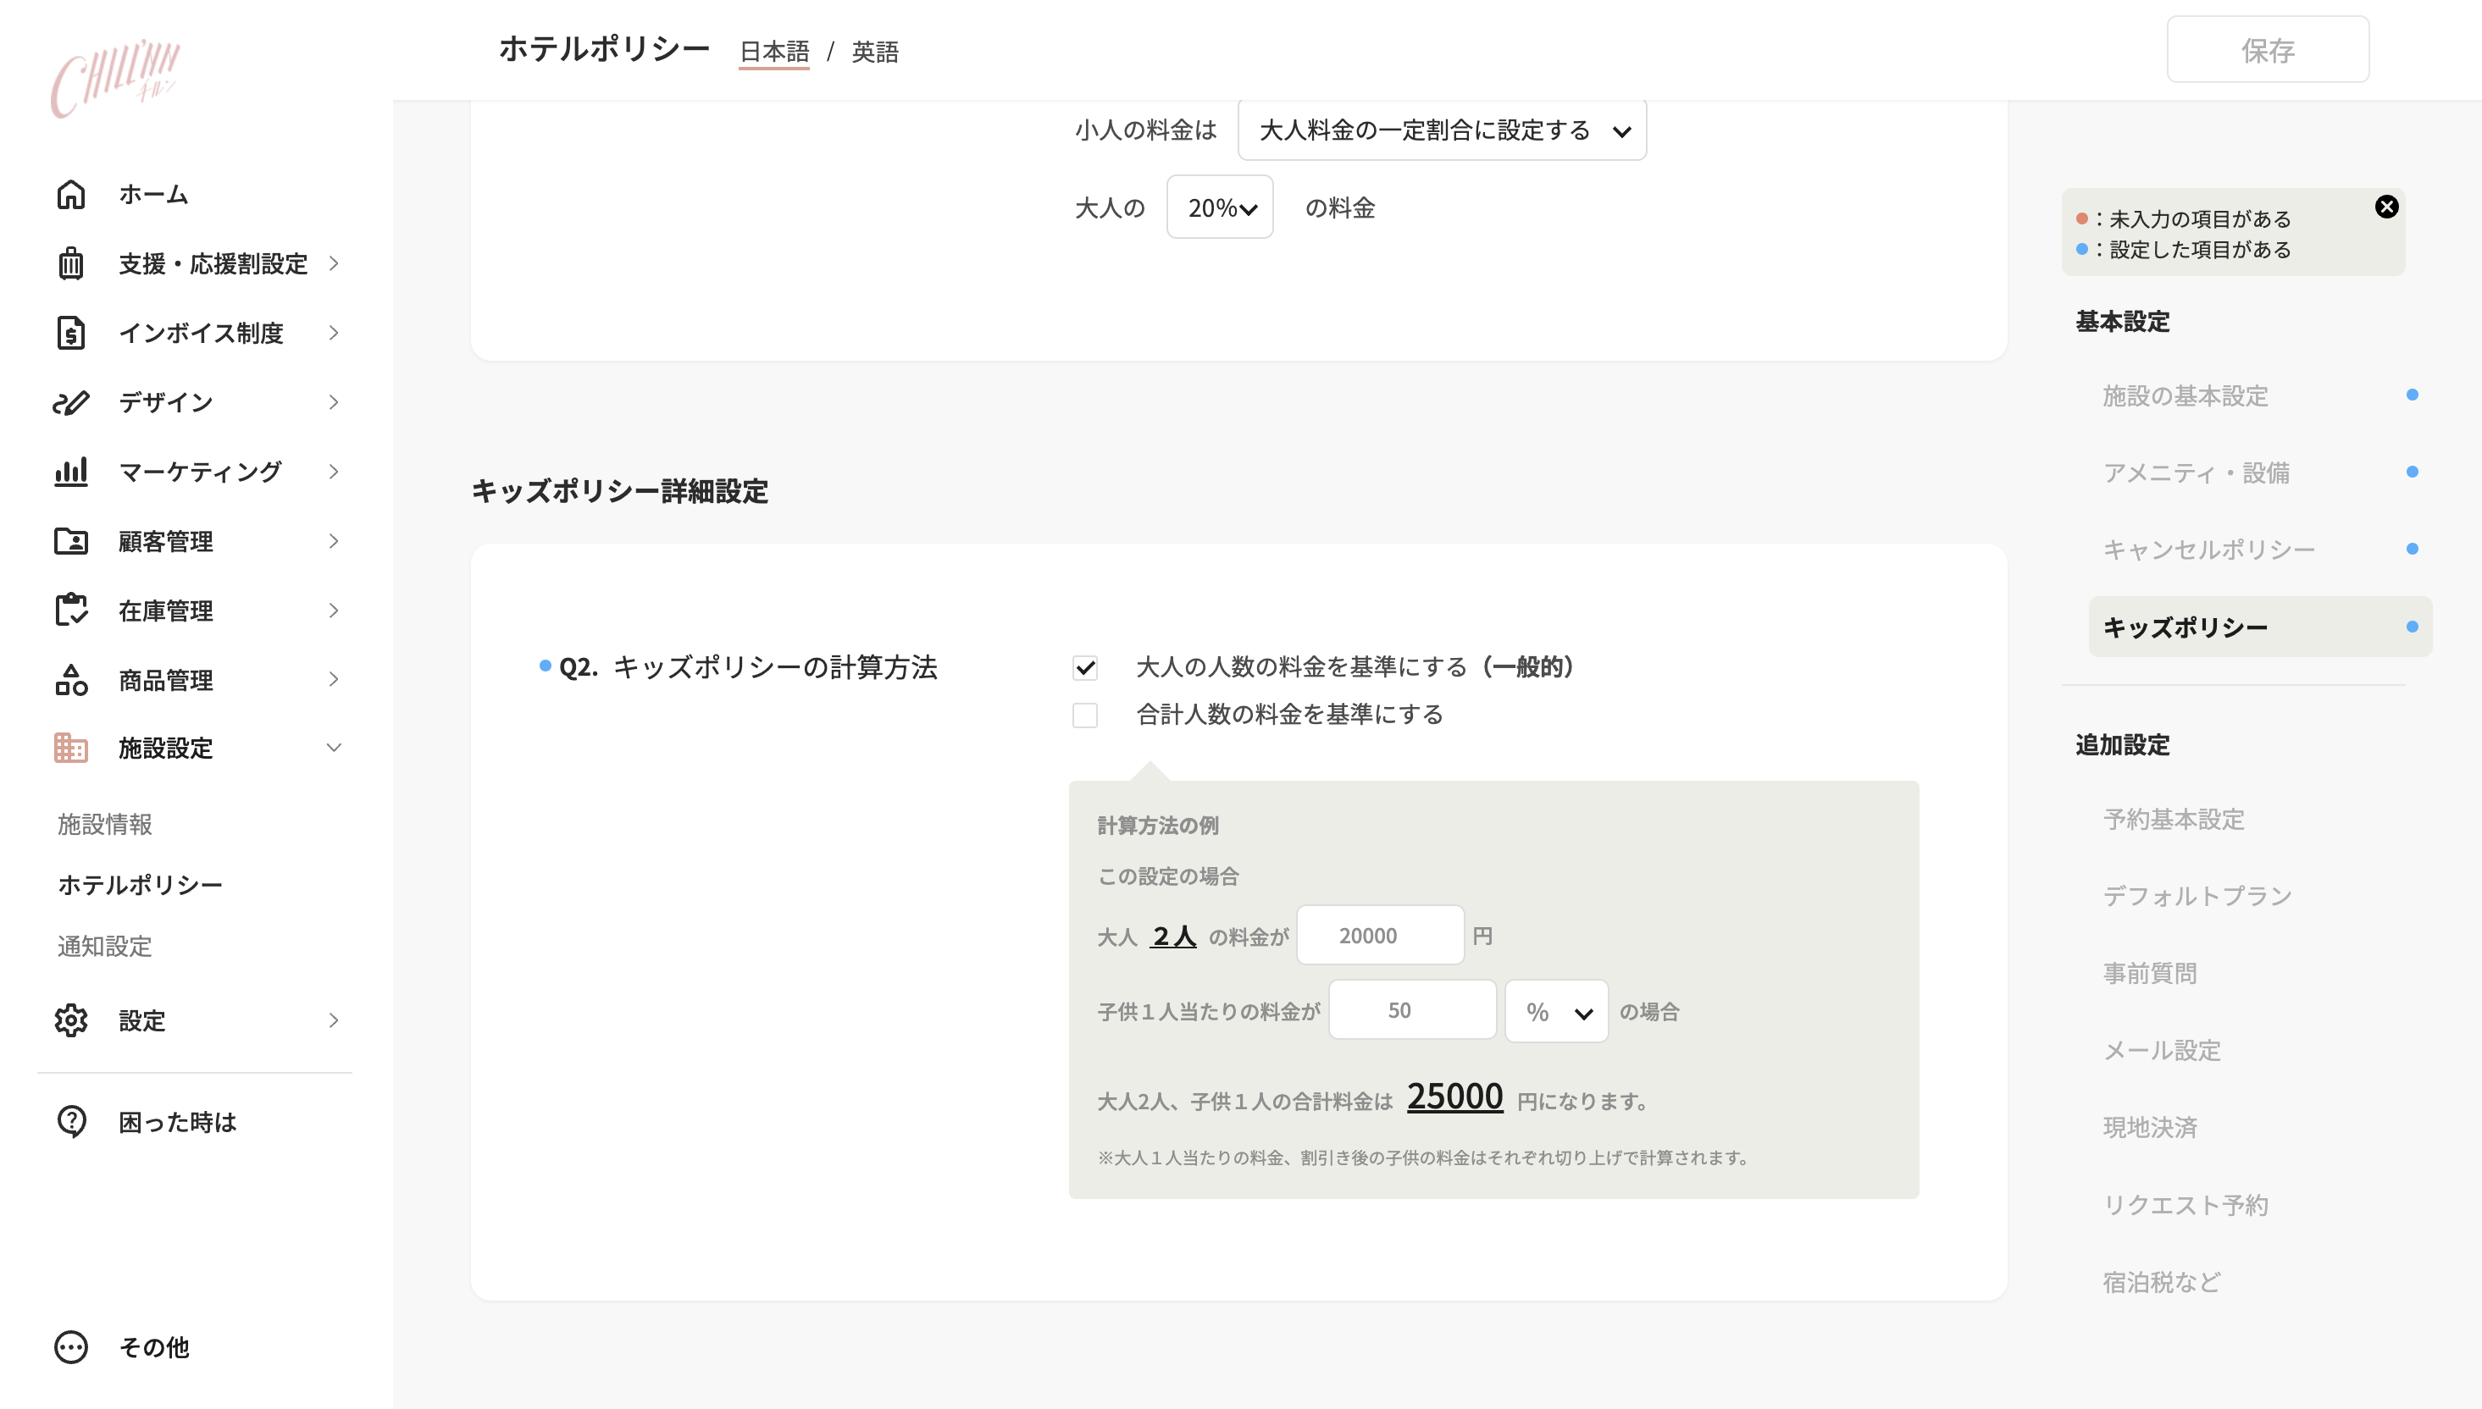Enable 合計人数の料金を基準にする option
Viewport: 2482px width, 1409px height.
pos(1086,716)
